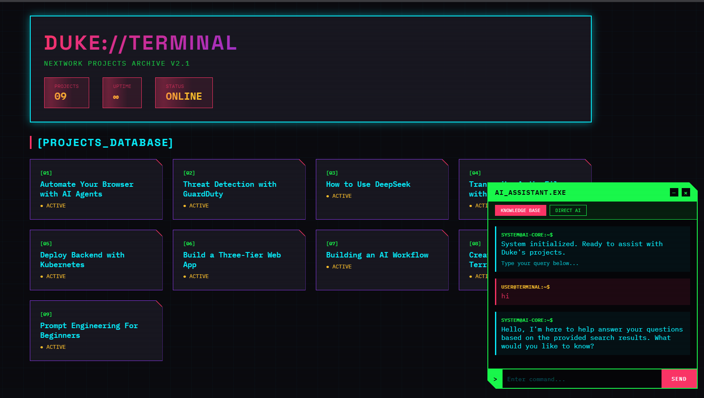Click the Uptime infinity stat box
The width and height of the screenshot is (704, 398).
[x=122, y=93]
